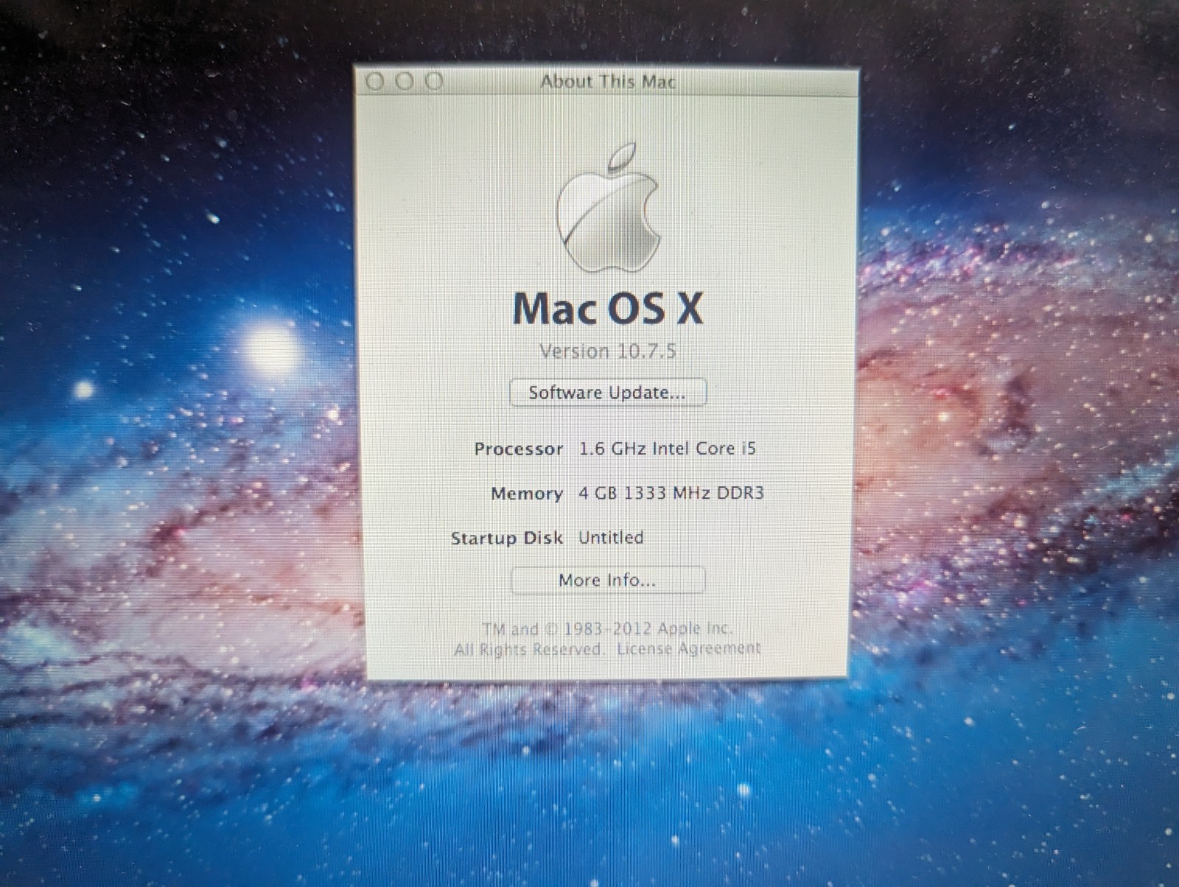Click the About This Mac title bar

[607, 81]
